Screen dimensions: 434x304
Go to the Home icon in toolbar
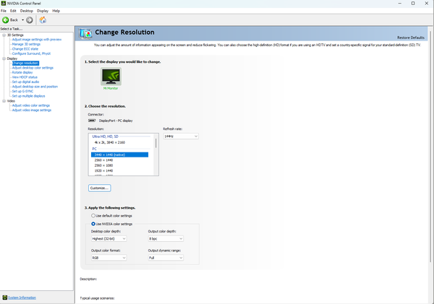pos(43,19)
